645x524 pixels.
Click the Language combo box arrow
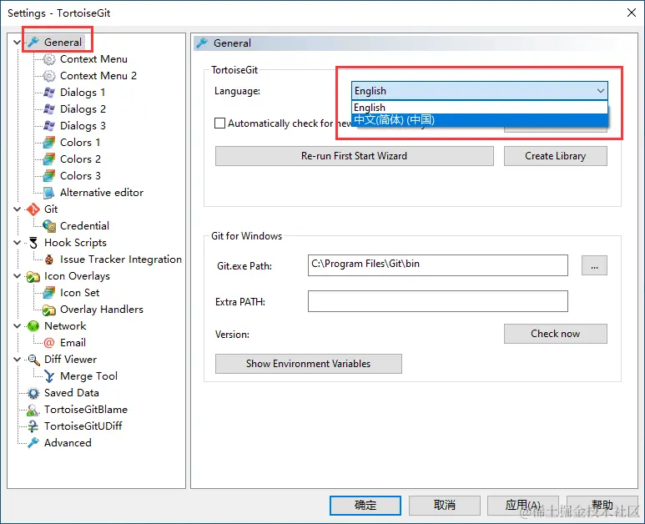(601, 90)
